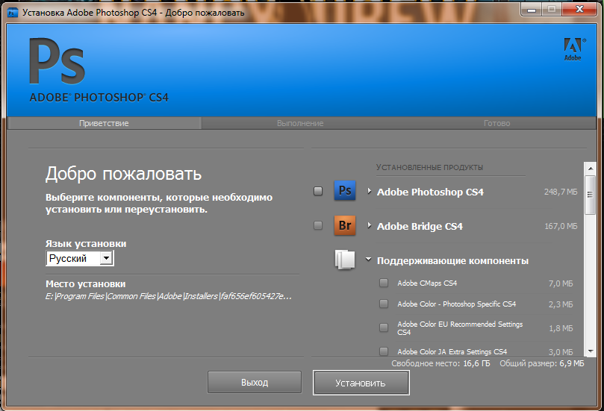Image resolution: width=604 pixels, height=411 pixels.
Task: Collapse the Поддерживающие компоненты section
Action: pyautogui.click(x=368, y=260)
